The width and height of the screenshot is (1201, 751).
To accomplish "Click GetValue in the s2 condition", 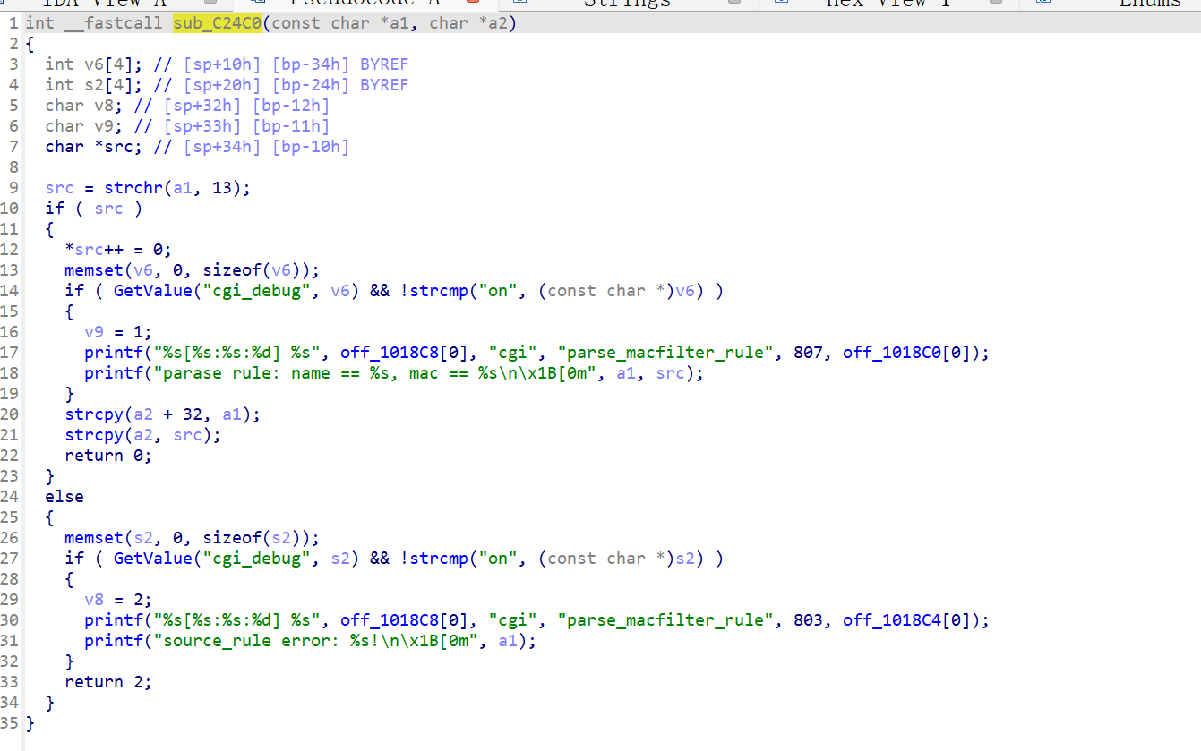I will [153, 559].
